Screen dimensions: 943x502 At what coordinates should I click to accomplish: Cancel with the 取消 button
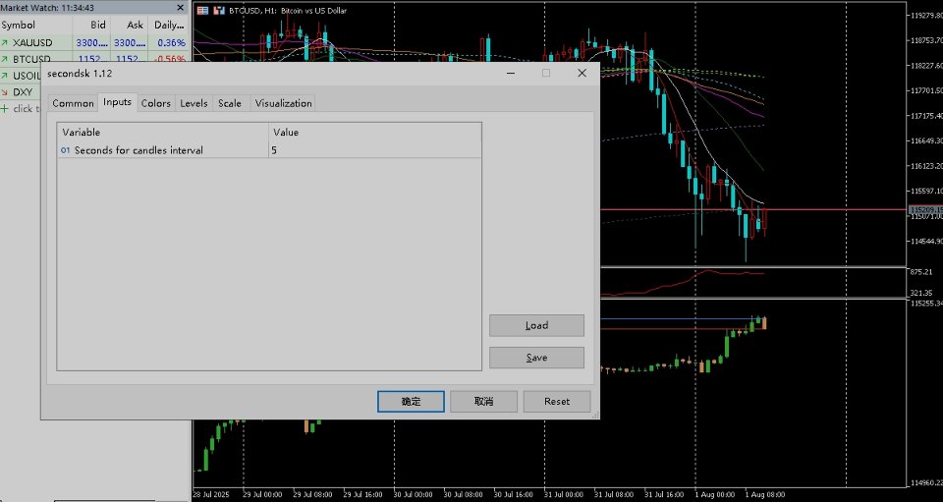(483, 402)
